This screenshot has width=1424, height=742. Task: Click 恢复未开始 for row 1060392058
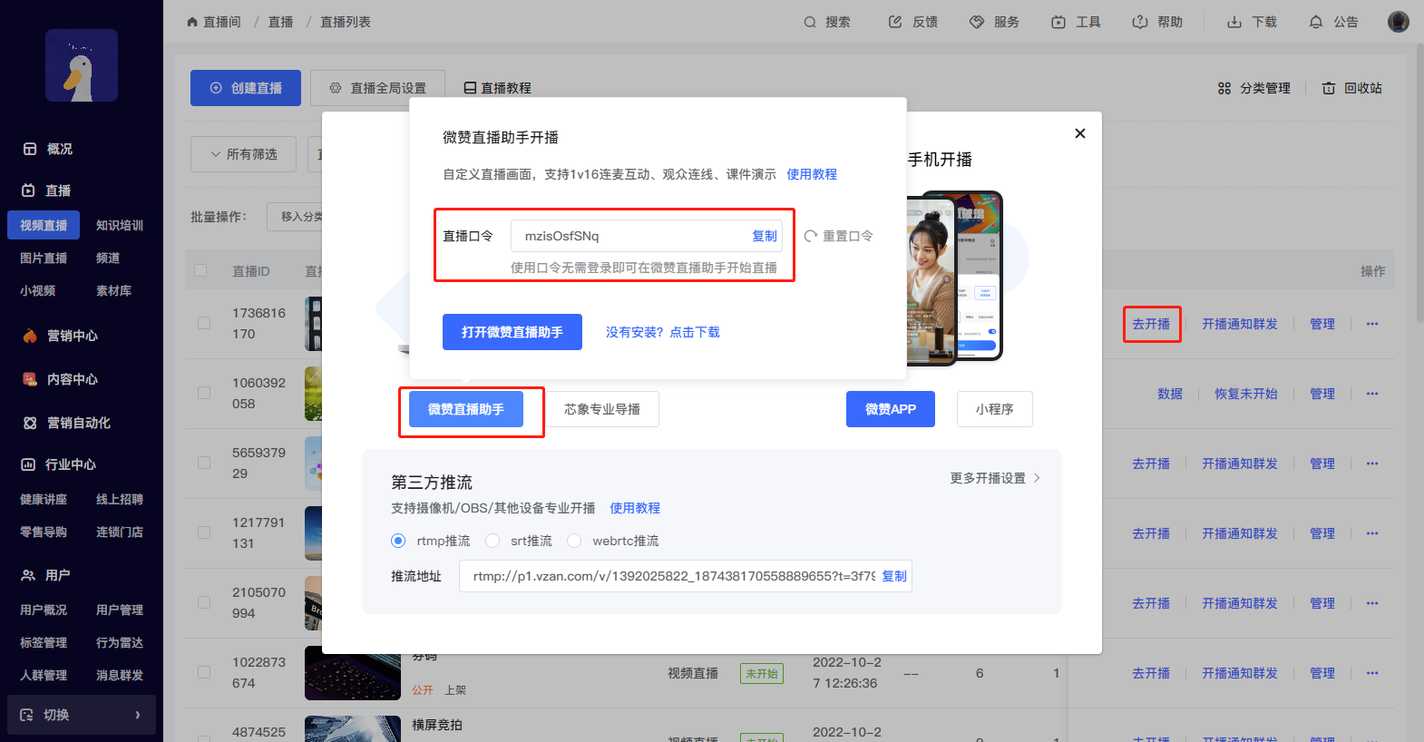pos(1246,394)
